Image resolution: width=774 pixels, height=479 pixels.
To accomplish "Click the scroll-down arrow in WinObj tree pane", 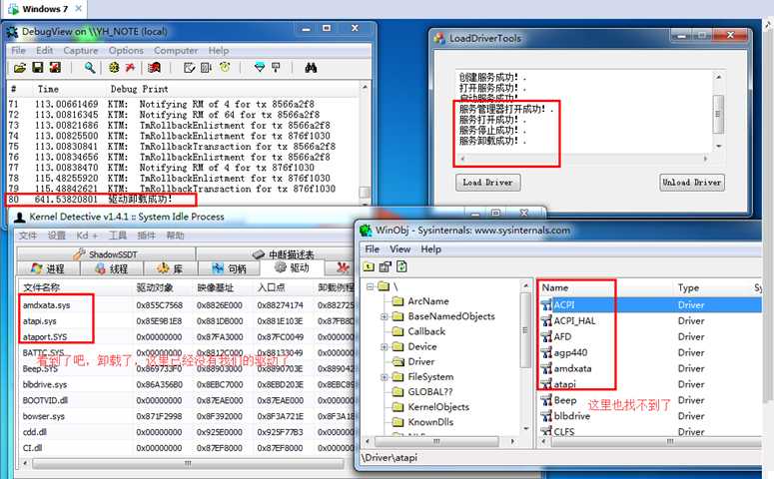I will [x=525, y=429].
